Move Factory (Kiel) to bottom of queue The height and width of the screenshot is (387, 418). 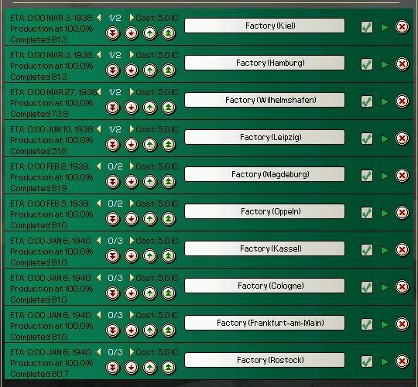coord(113,33)
